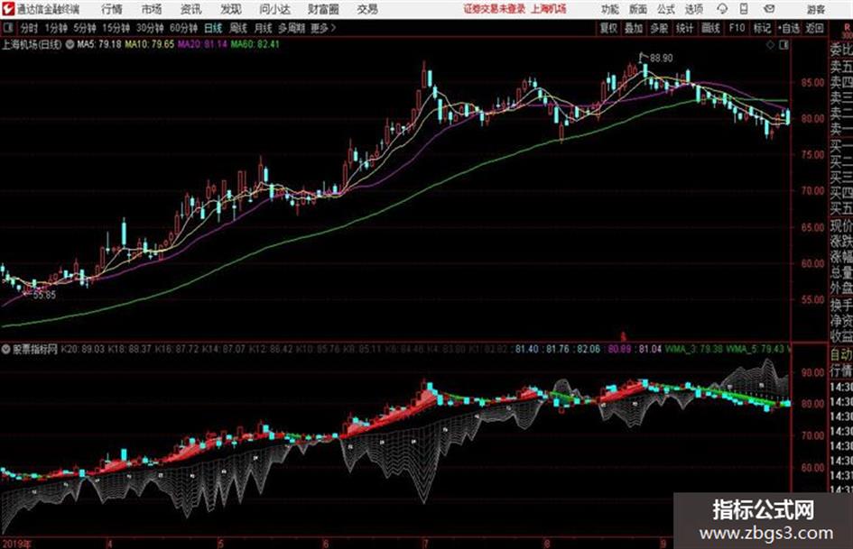Screen dimensions: 853x549
Task: Open the 市场 menu
Action: pyautogui.click(x=152, y=9)
